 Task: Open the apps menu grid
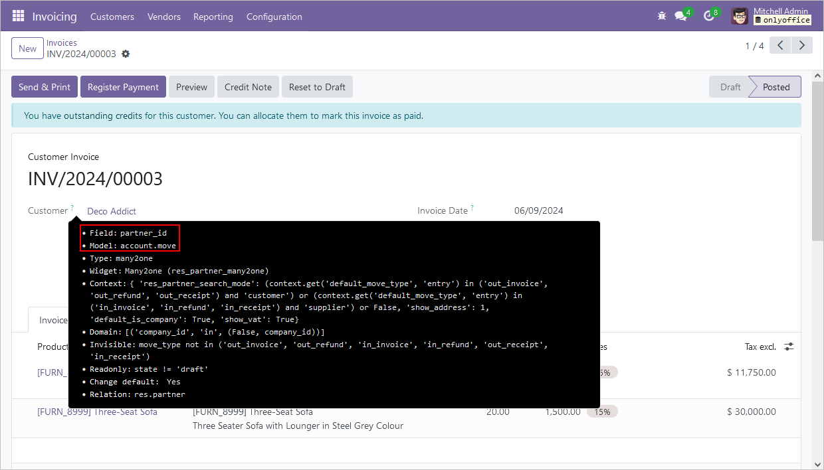[x=18, y=16]
